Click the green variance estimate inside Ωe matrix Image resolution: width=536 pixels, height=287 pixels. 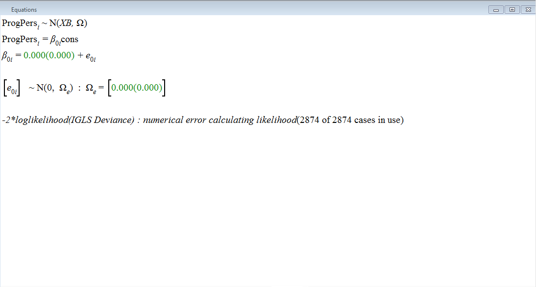point(137,88)
